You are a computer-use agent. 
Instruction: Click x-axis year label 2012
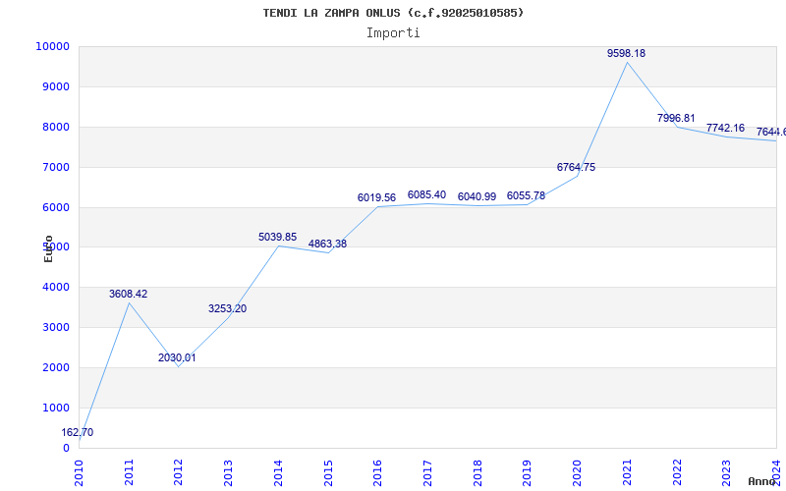179,473
